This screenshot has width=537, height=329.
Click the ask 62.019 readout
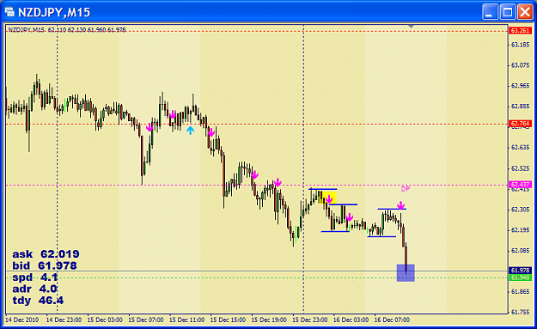(x=46, y=254)
